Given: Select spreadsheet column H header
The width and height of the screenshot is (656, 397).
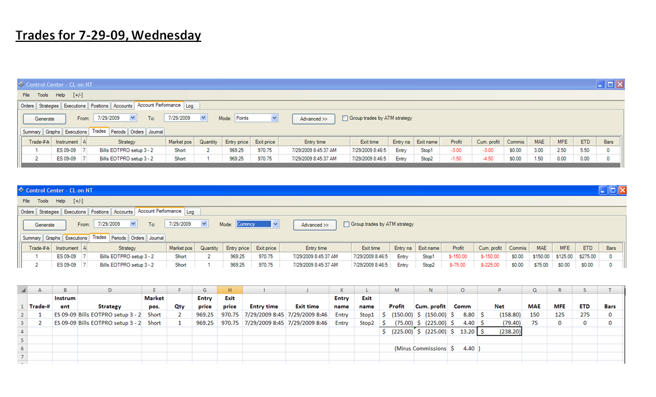Looking at the screenshot, I should 229,290.
